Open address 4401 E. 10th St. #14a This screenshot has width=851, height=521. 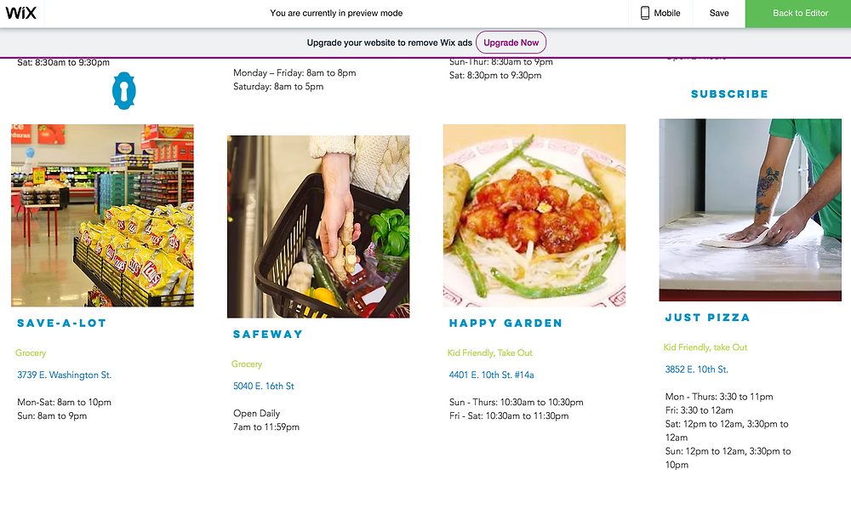(x=491, y=375)
